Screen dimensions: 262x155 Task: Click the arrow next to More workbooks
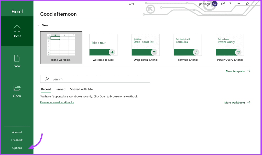click(x=249, y=102)
